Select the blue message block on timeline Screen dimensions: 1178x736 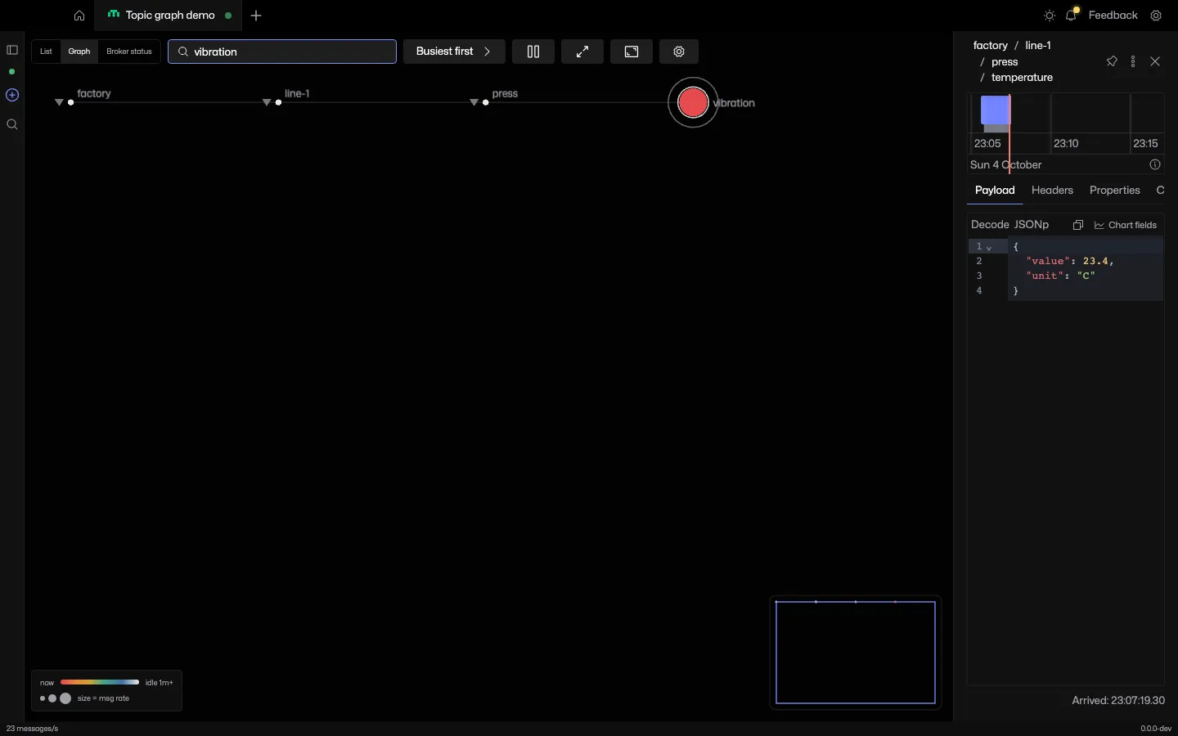pyautogui.click(x=996, y=110)
